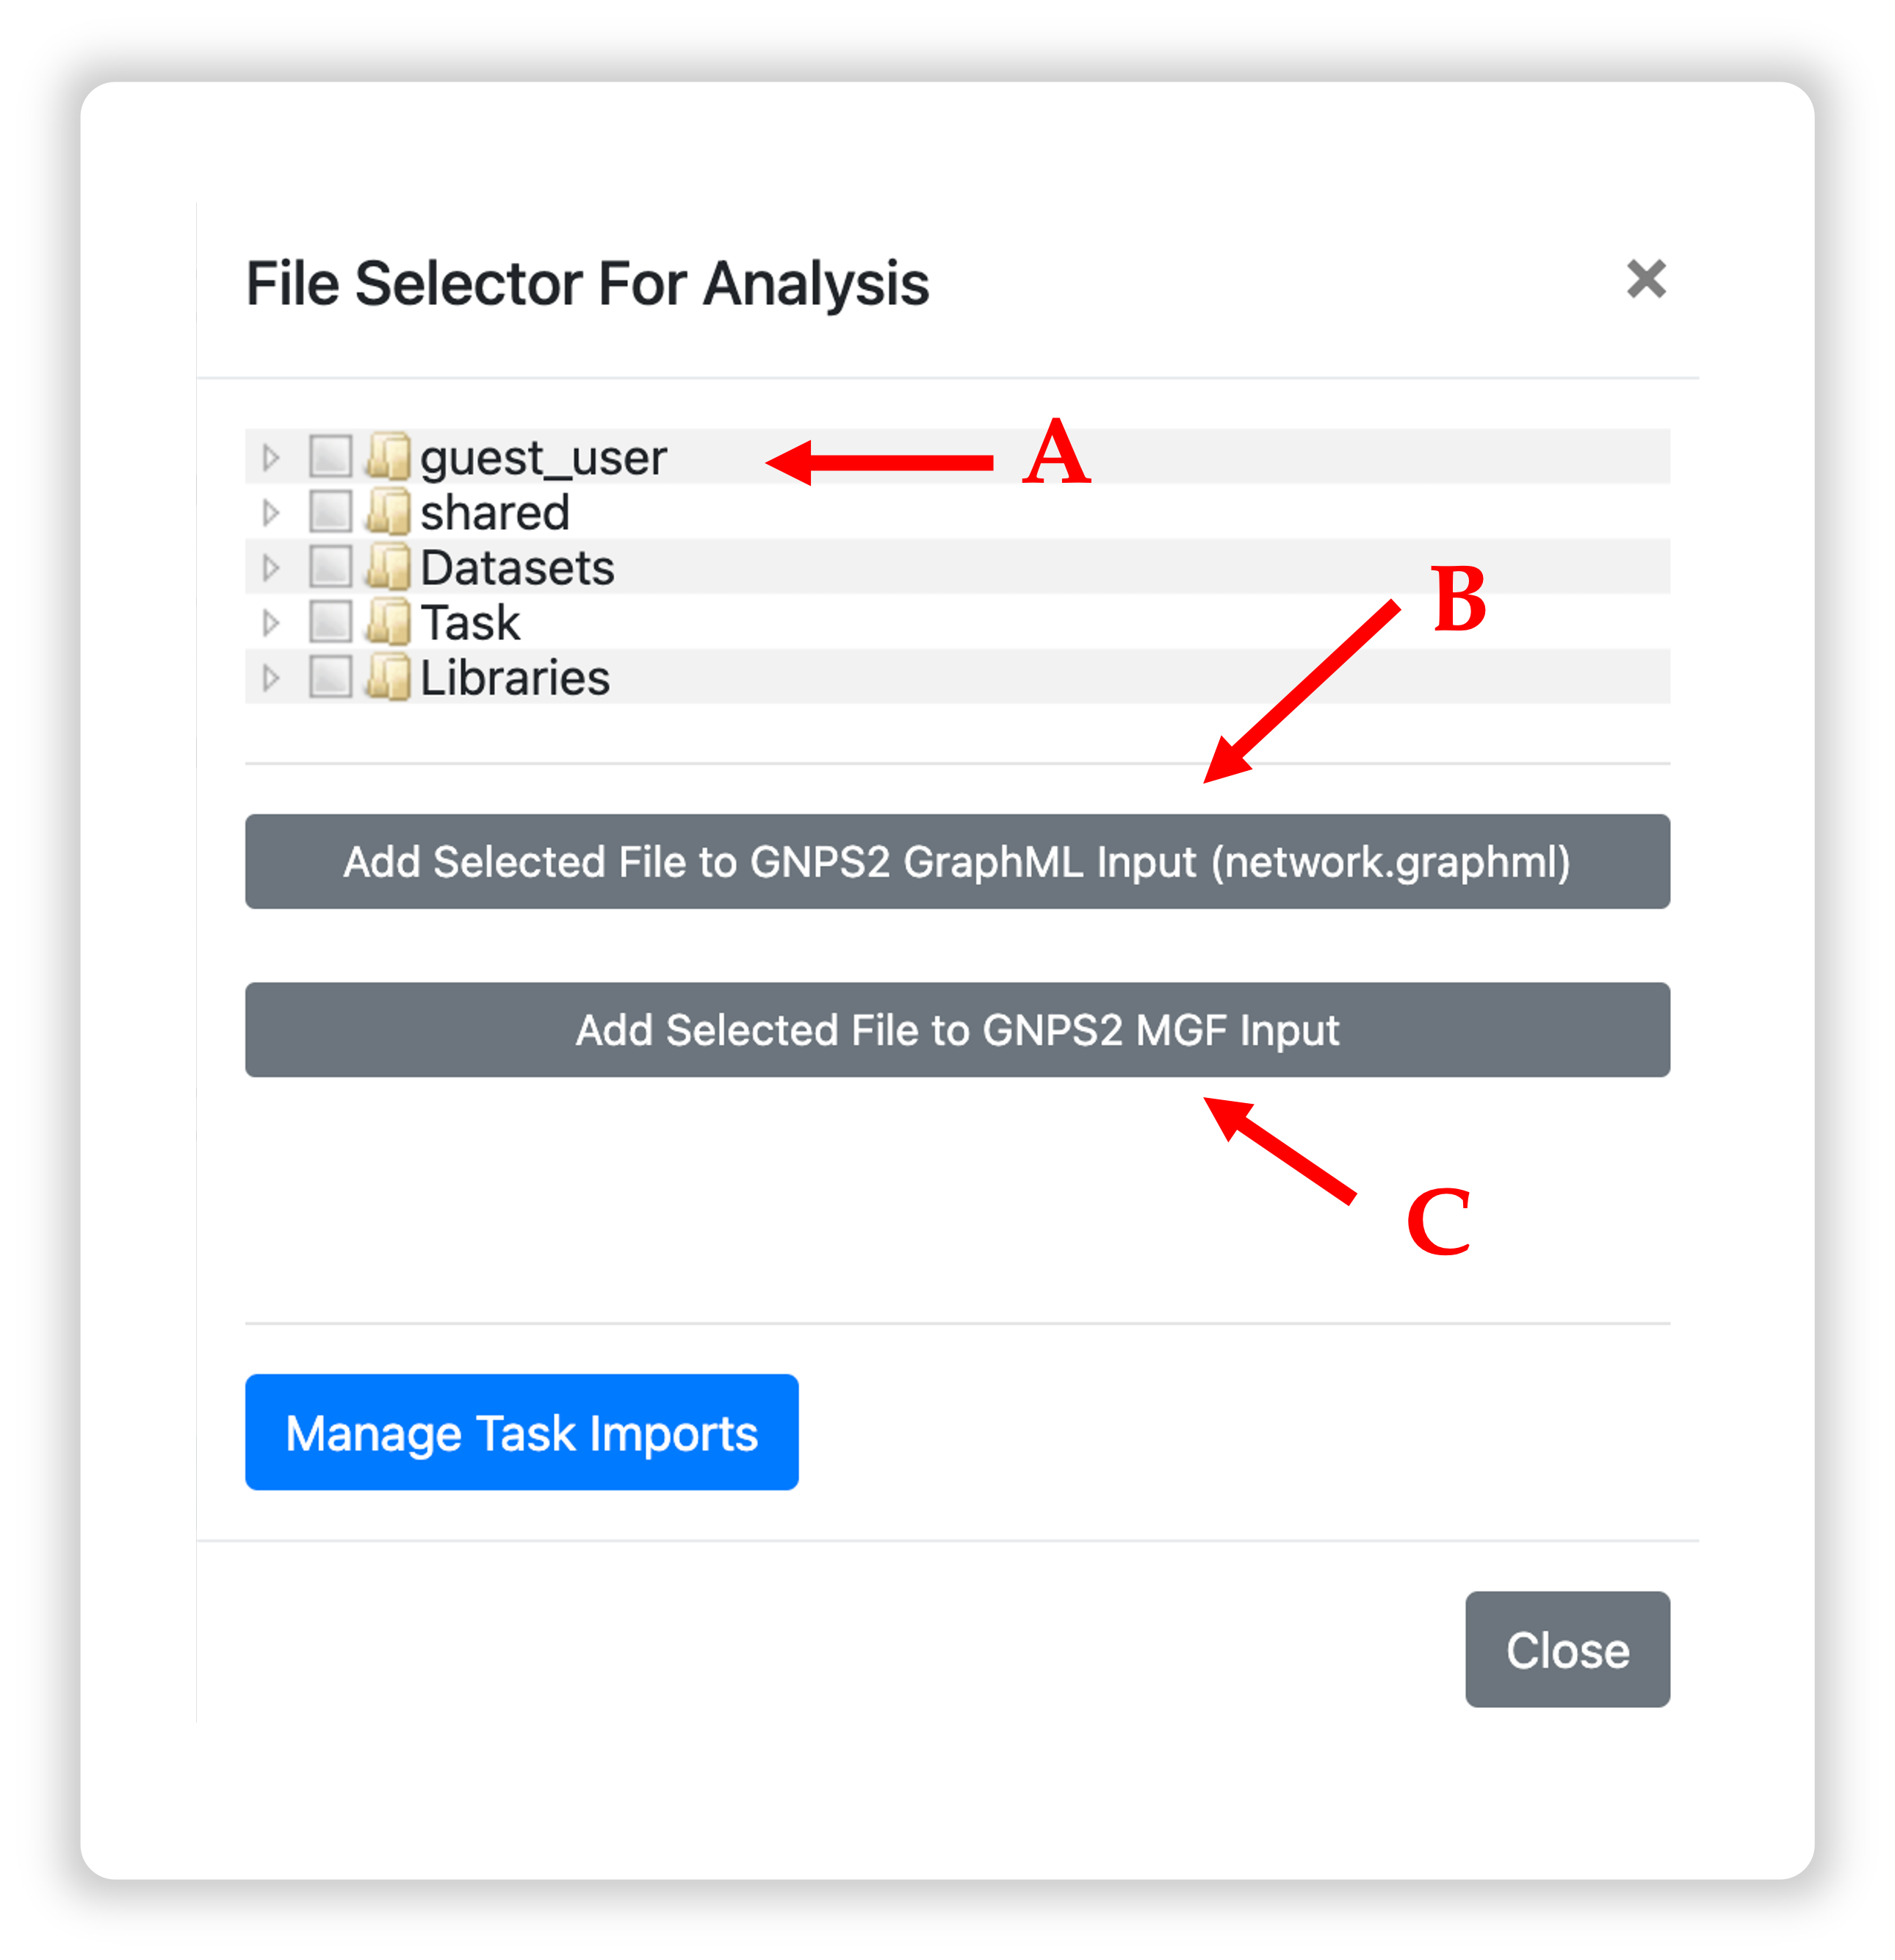Expand the guest_user tree node
Screen dimensions: 1895x1960
click(x=270, y=457)
